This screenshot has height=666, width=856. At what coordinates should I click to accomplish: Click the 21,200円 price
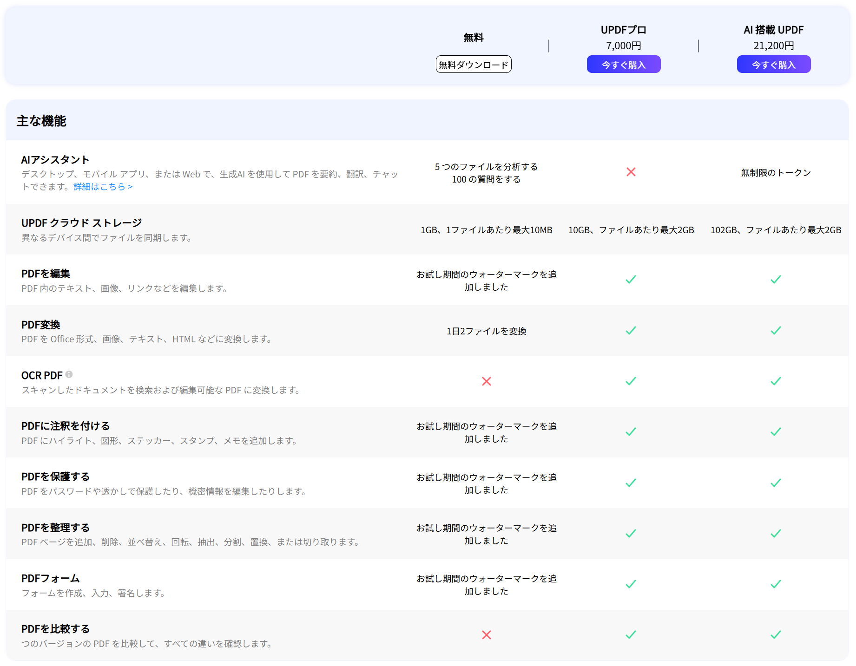tap(774, 46)
